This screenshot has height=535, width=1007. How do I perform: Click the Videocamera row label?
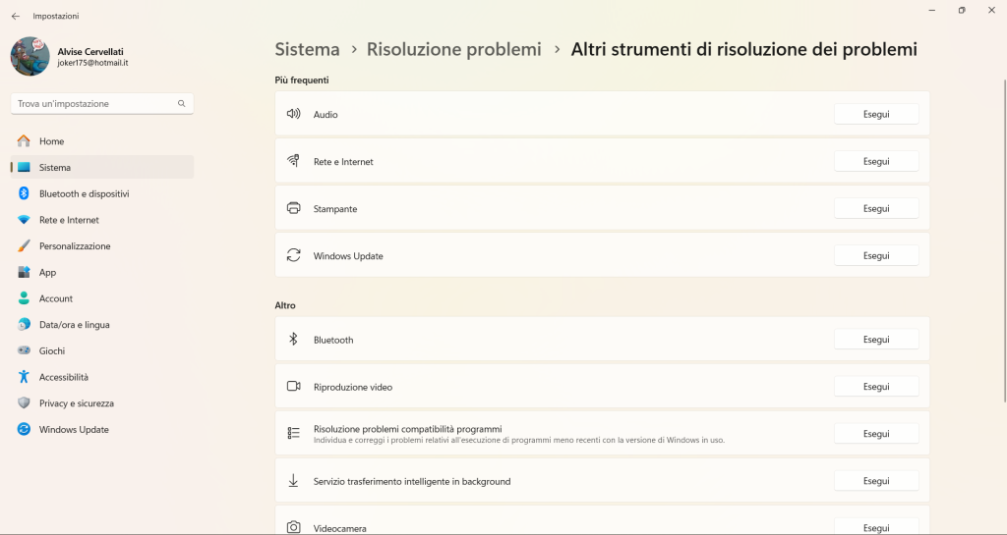(339, 528)
